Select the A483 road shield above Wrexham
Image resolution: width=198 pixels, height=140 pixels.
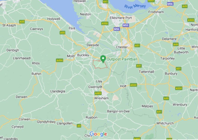98,93
